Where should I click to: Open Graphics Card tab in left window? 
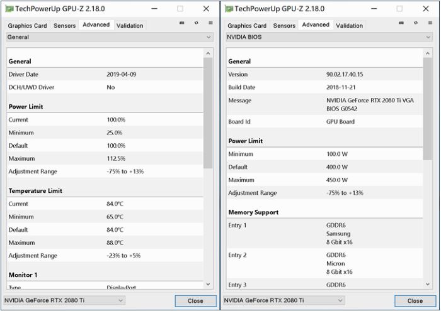(27, 26)
